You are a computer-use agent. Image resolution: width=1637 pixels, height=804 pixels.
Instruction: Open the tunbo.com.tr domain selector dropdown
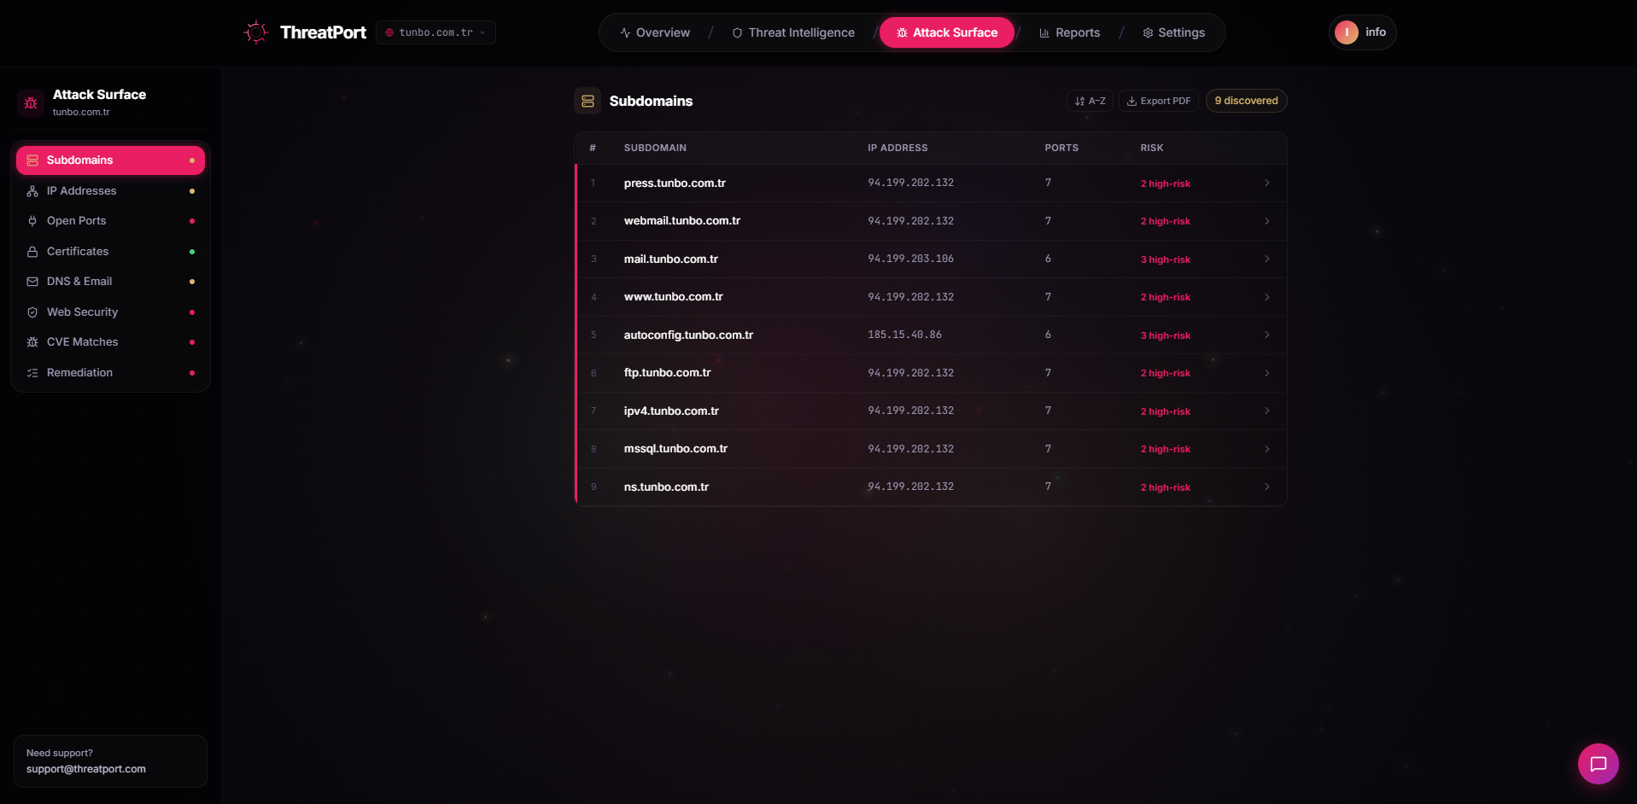pos(436,32)
